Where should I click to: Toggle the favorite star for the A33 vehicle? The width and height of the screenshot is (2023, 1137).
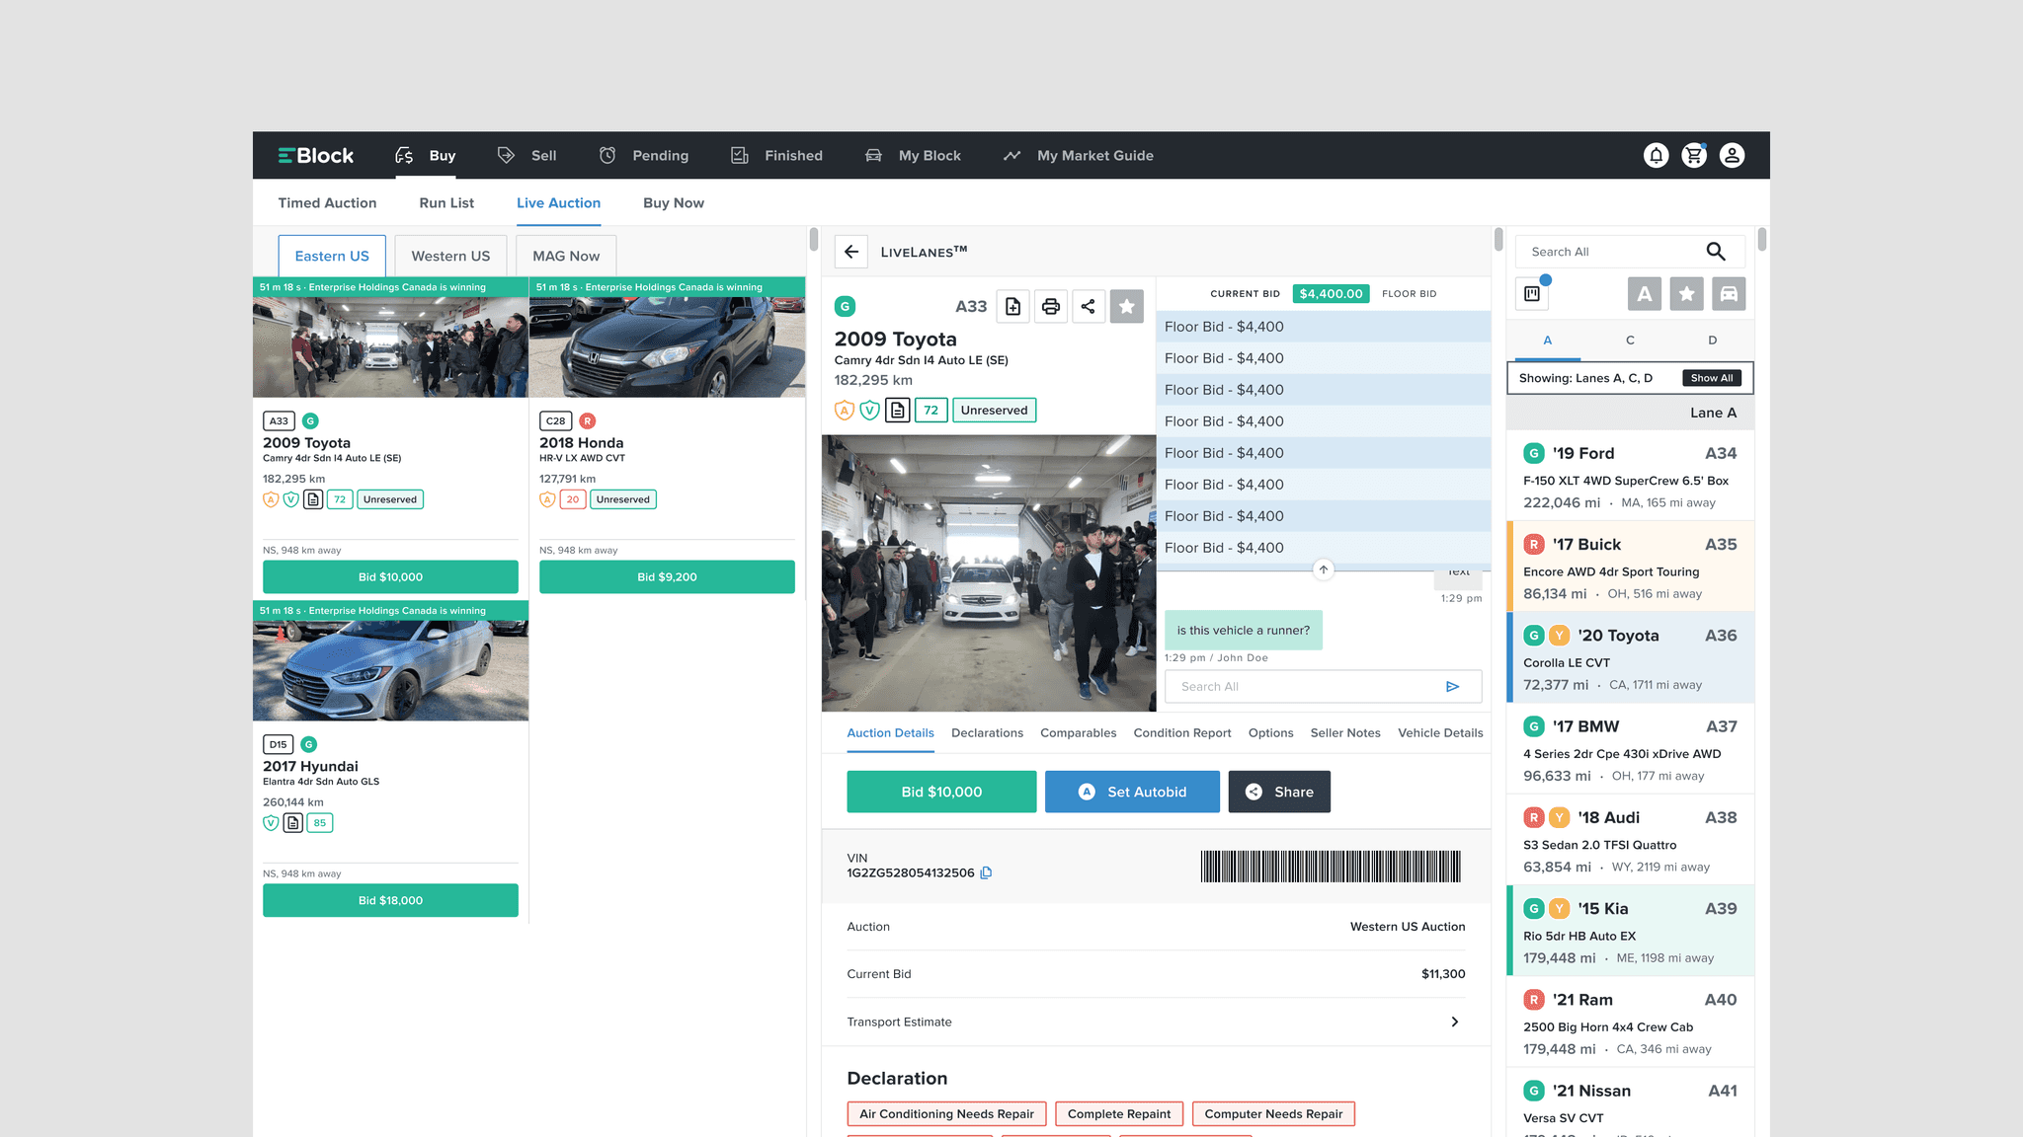pyautogui.click(x=1126, y=307)
